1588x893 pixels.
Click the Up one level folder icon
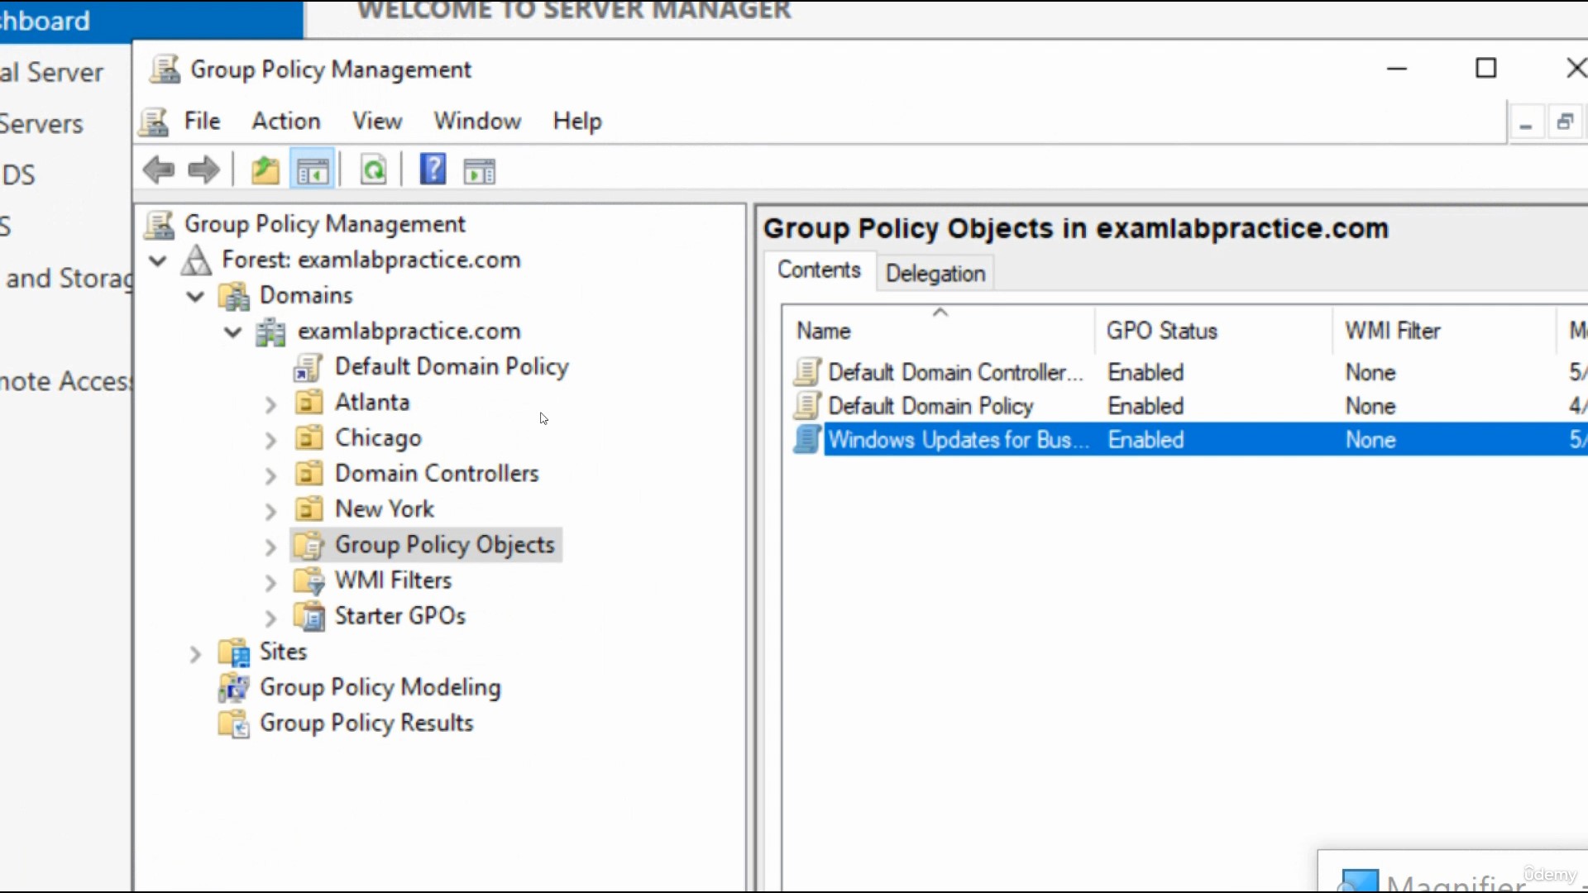265,171
